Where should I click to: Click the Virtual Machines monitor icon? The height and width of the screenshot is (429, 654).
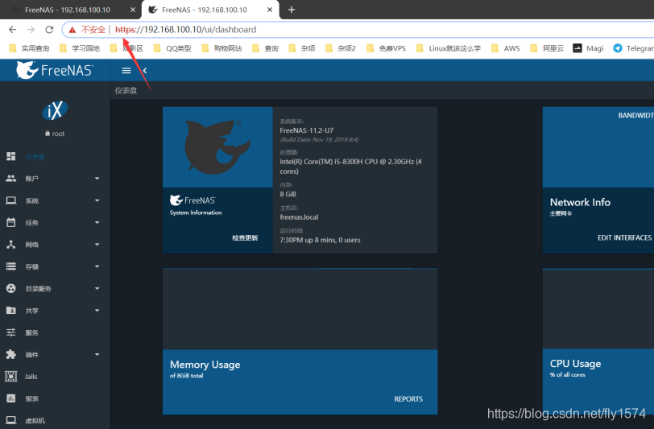pyautogui.click(x=10, y=420)
